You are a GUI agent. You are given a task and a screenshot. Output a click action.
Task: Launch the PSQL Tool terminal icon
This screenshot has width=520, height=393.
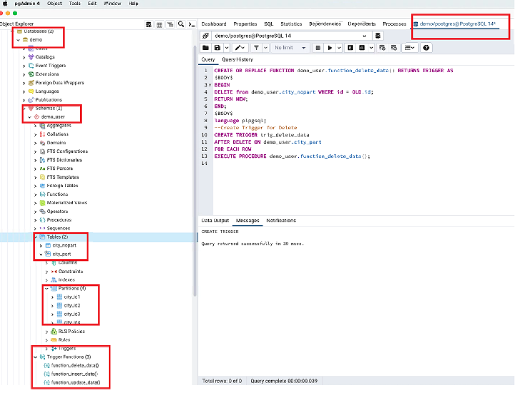pyautogui.click(x=191, y=24)
